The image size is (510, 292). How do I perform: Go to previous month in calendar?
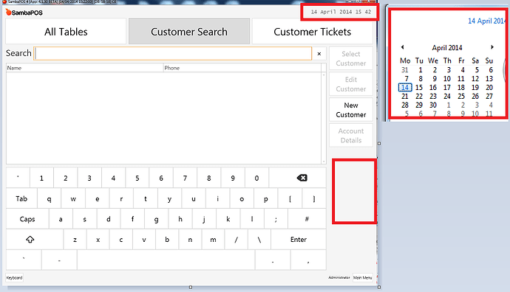click(402, 47)
